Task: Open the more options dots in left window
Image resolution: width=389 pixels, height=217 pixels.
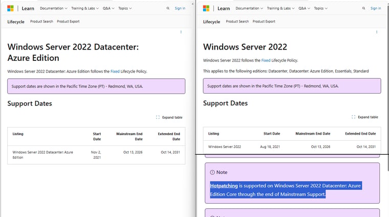Action: click(x=181, y=32)
